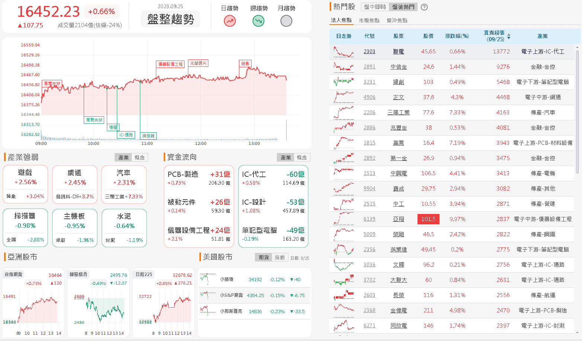Open the 主機板 industry card
The height and width of the screenshot is (341, 582).
pyautogui.click(x=75, y=228)
